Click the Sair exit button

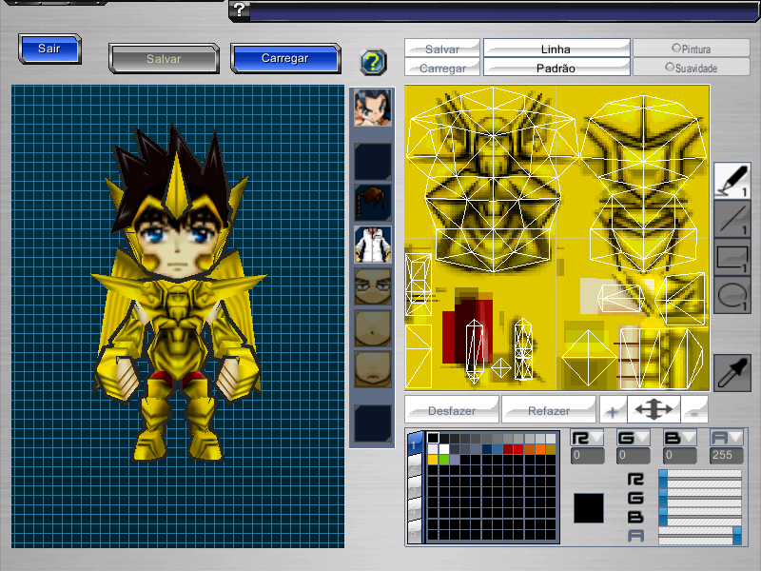49,49
